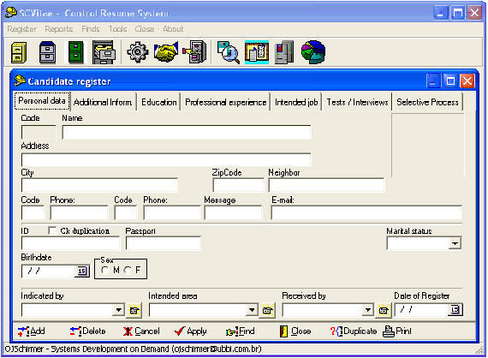Switch to the Professional experience tab

(226, 102)
